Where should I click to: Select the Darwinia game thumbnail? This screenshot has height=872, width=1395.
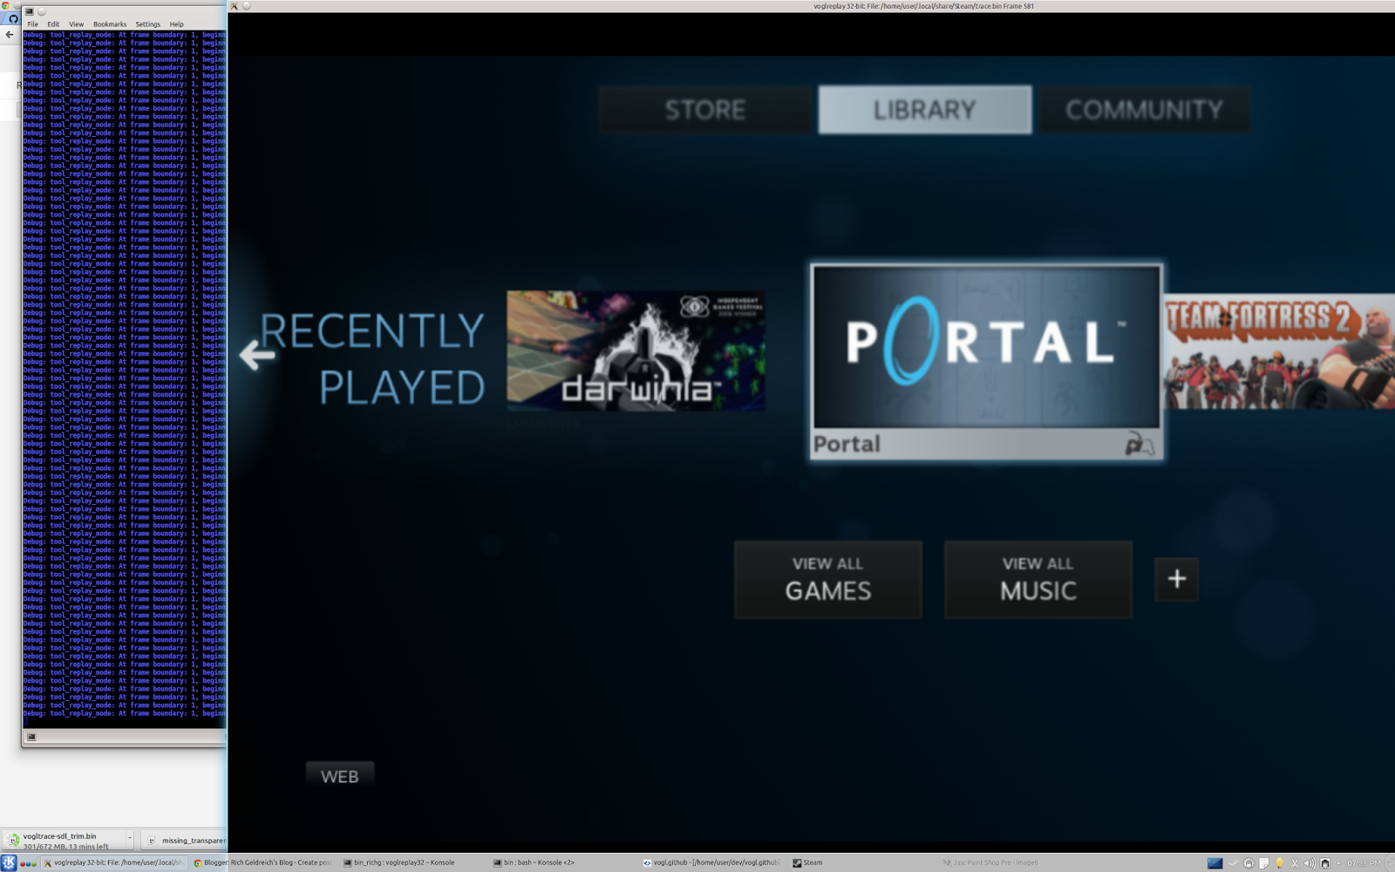point(636,350)
